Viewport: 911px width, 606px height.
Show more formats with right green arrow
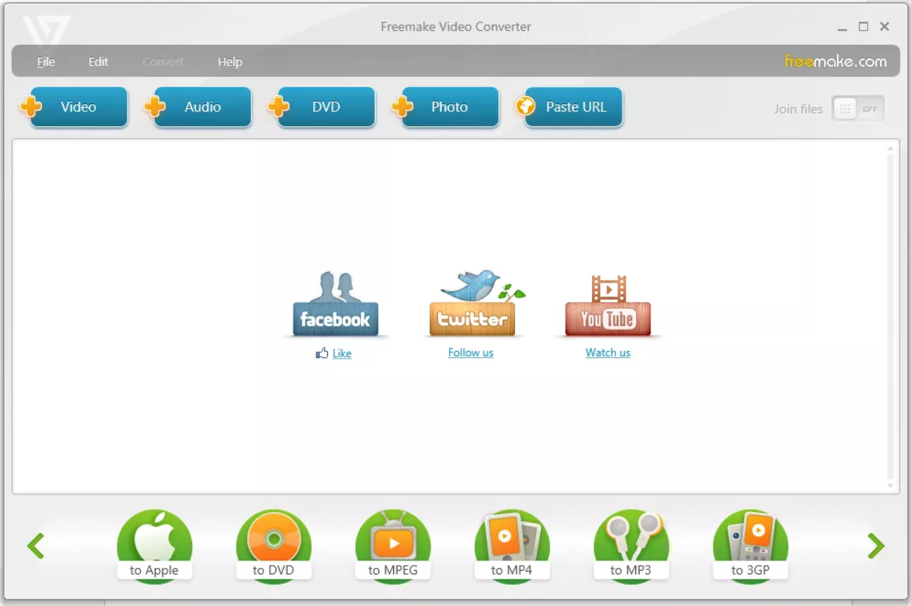pos(876,546)
